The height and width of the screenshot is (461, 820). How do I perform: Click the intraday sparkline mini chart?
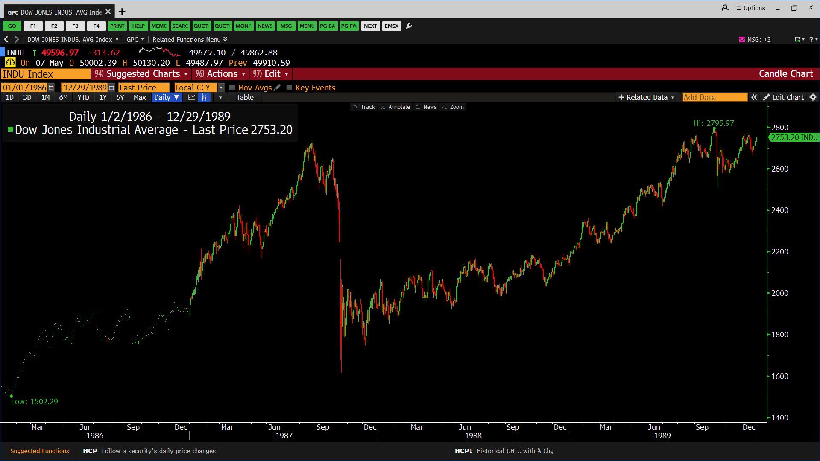coord(160,52)
